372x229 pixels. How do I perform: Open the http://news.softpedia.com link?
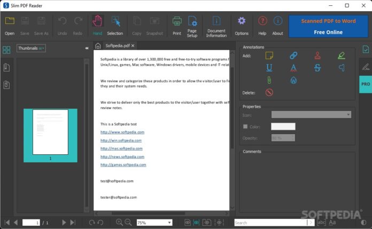[122, 157]
